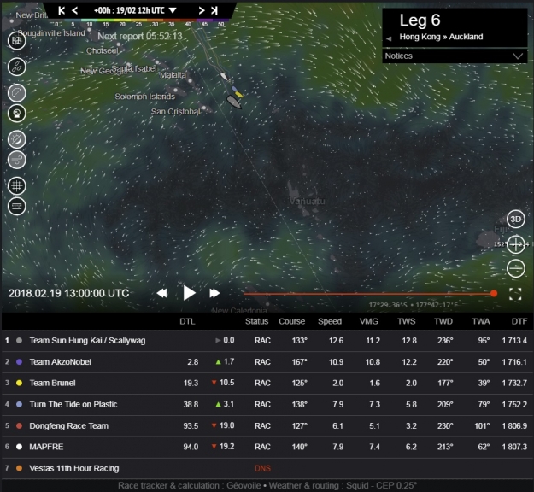
Task: Click the white boat marker on map
Action: [x=224, y=76]
